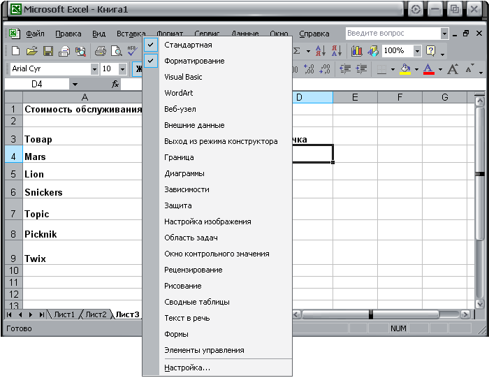Open the Правка menu
Viewport: 489px width, 378px height.
pyautogui.click(x=68, y=34)
